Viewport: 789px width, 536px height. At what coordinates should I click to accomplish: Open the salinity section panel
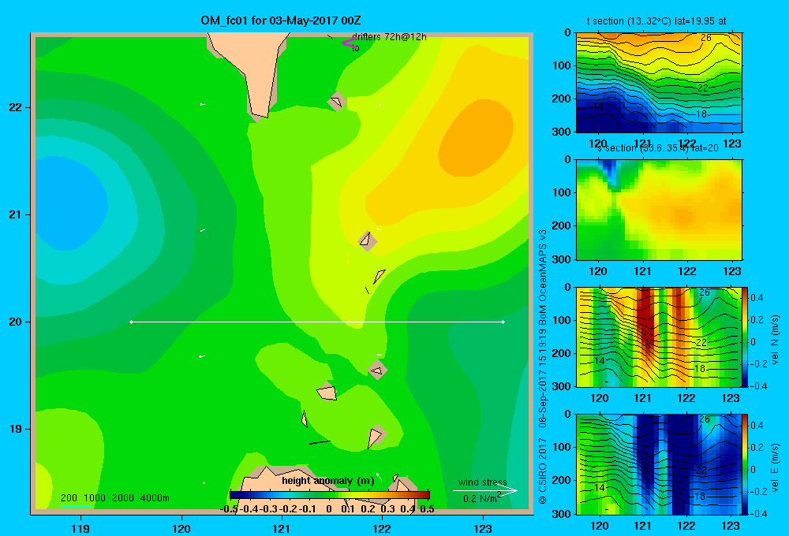point(659,210)
